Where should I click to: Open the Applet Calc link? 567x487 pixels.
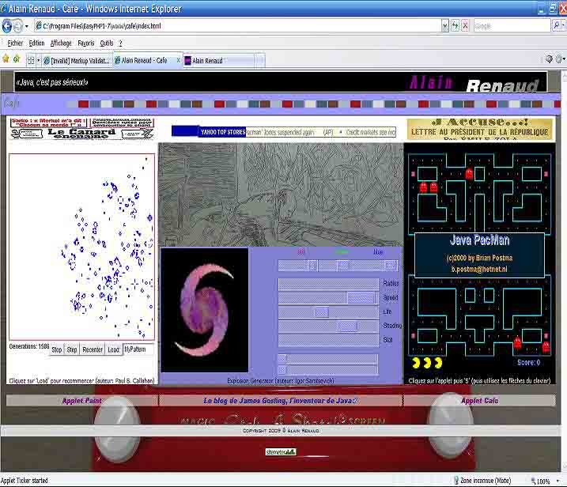[479, 401]
